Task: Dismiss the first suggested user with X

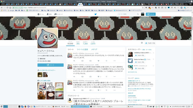Action: 153,53
